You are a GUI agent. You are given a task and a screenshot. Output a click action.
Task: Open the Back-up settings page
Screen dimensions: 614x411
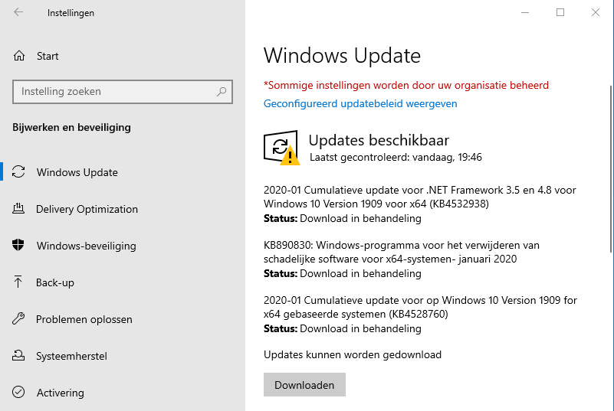click(55, 282)
